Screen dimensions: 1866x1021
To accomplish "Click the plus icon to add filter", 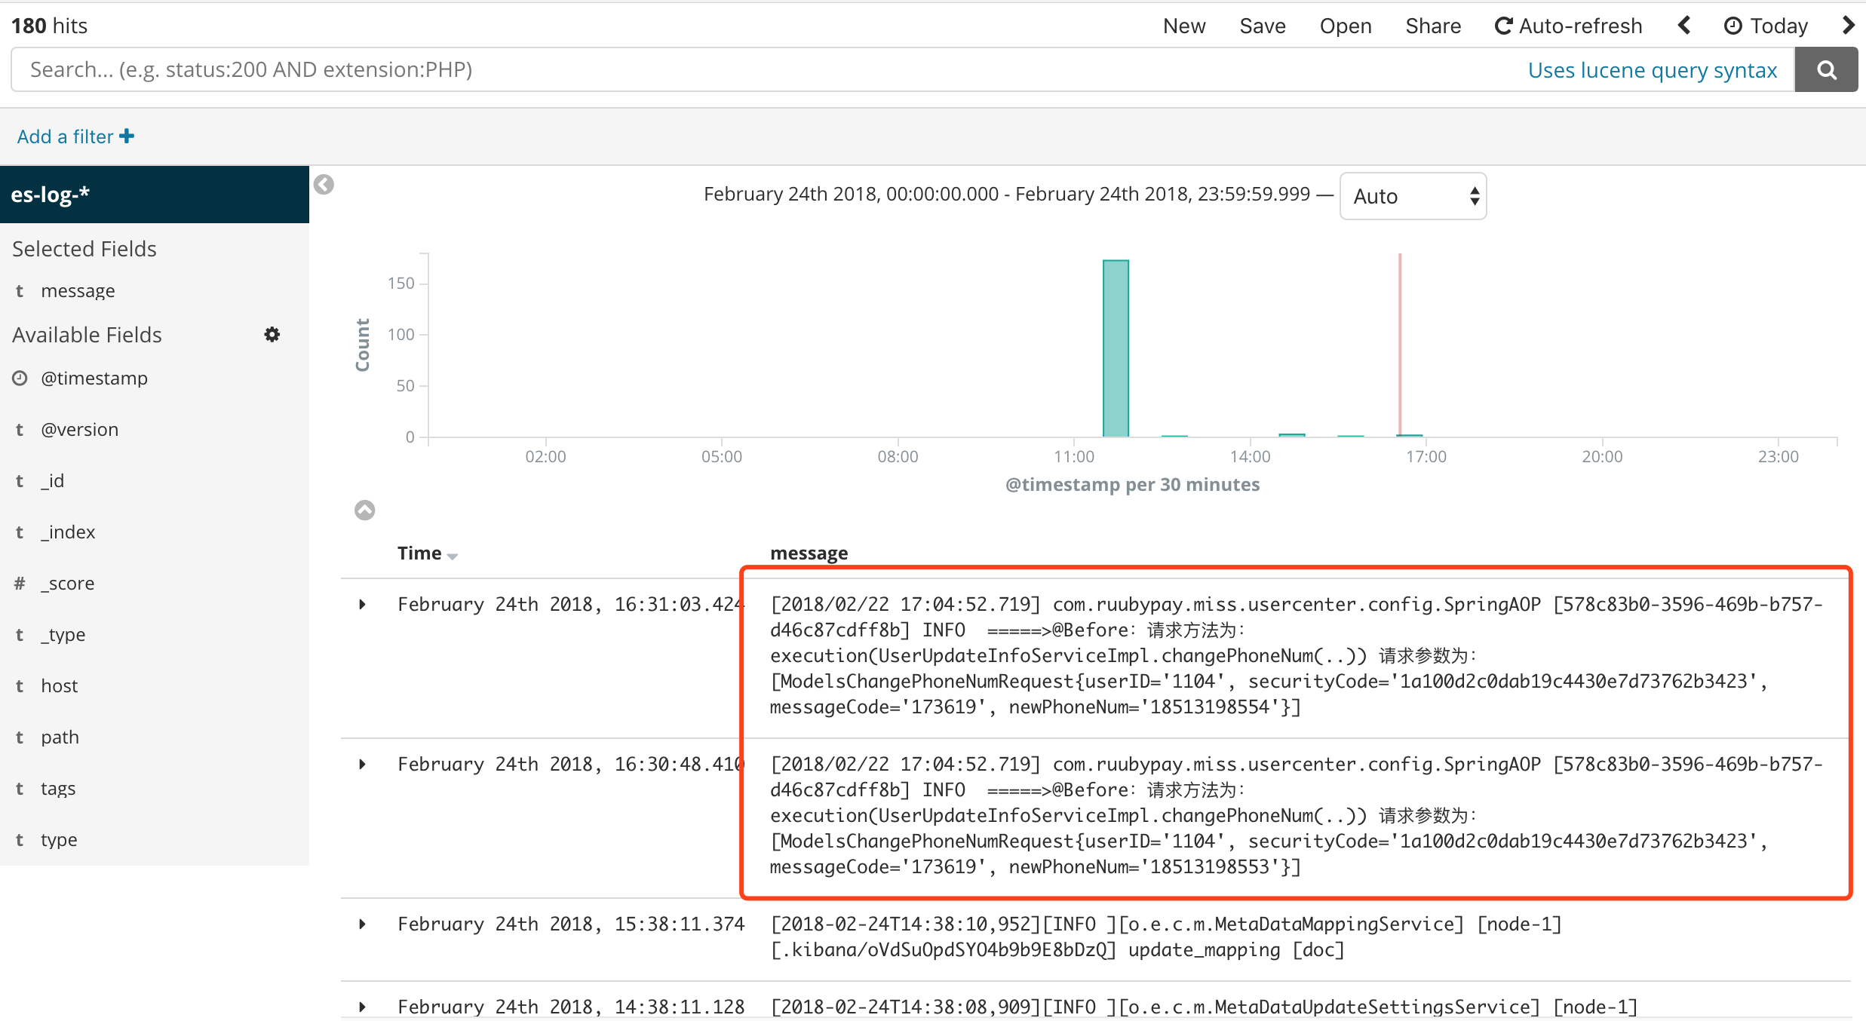I will [x=127, y=136].
